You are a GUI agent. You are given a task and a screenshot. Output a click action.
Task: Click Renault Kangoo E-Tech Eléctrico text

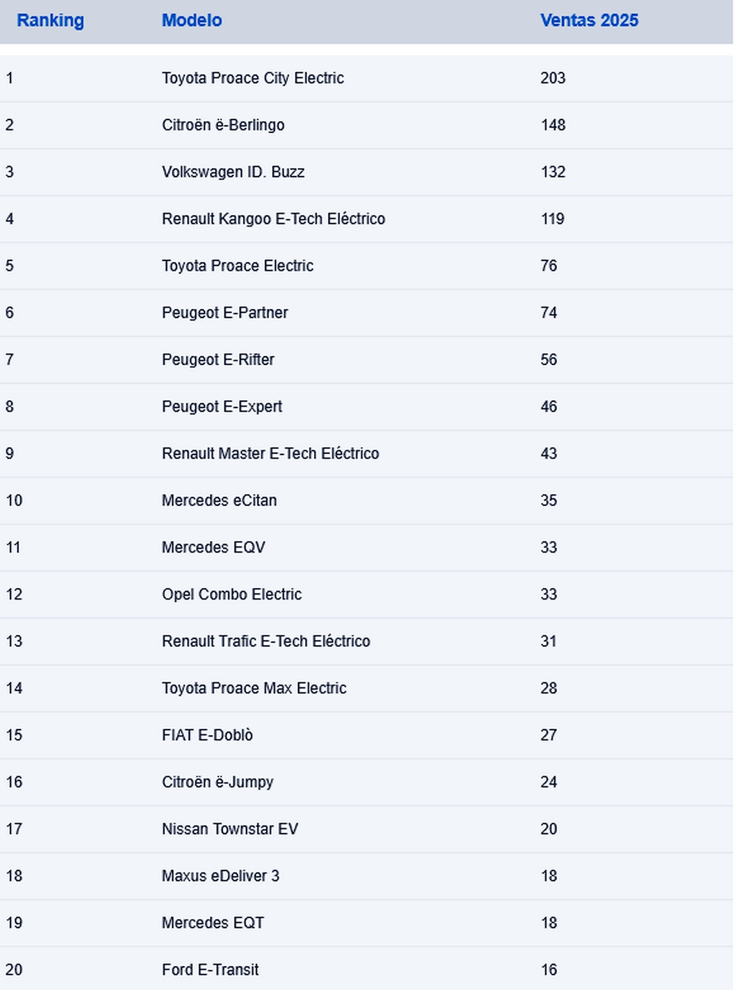click(273, 219)
